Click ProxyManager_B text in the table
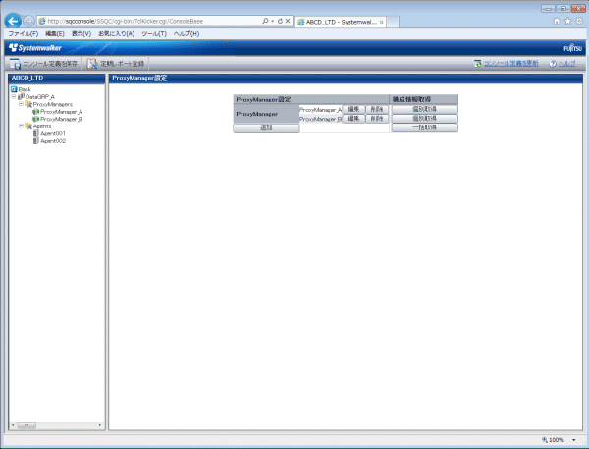The height and width of the screenshot is (449, 589). point(320,119)
